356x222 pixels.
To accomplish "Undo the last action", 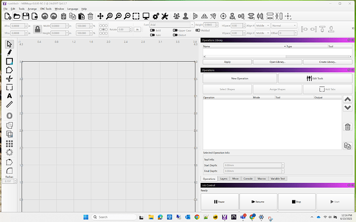I will pyautogui.click(x=45, y=16).
